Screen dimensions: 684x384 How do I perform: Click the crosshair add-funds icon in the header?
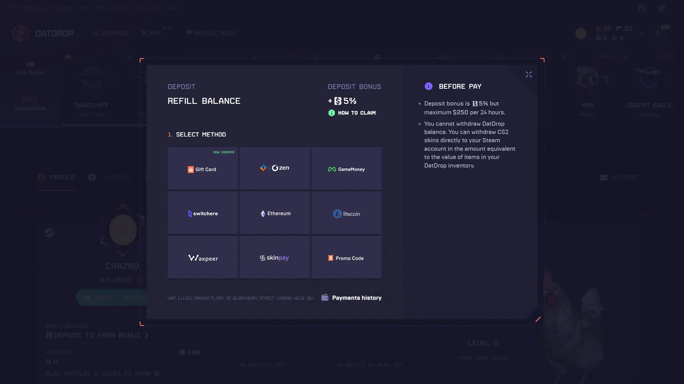pyautogui.click(x=658, y=33)
